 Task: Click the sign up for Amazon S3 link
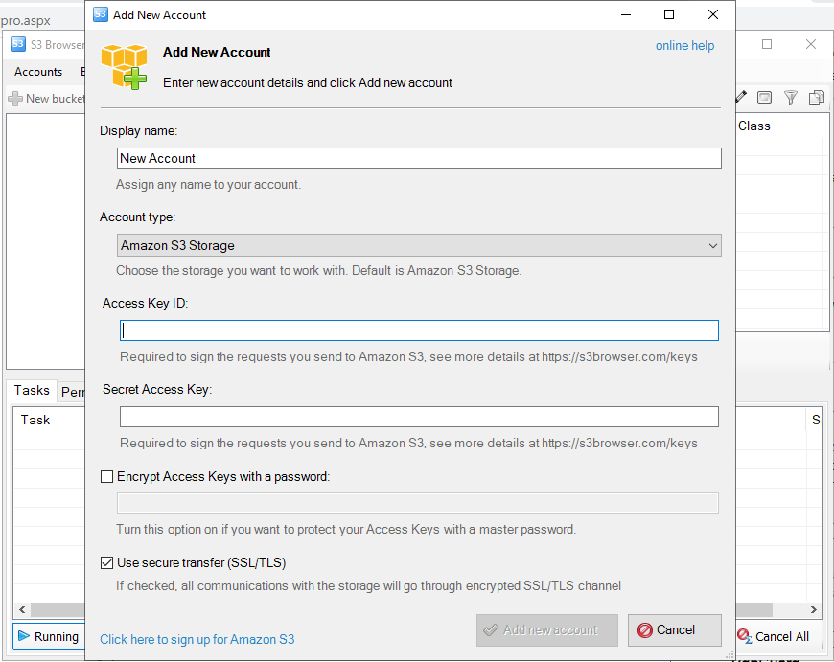[197, 639]
